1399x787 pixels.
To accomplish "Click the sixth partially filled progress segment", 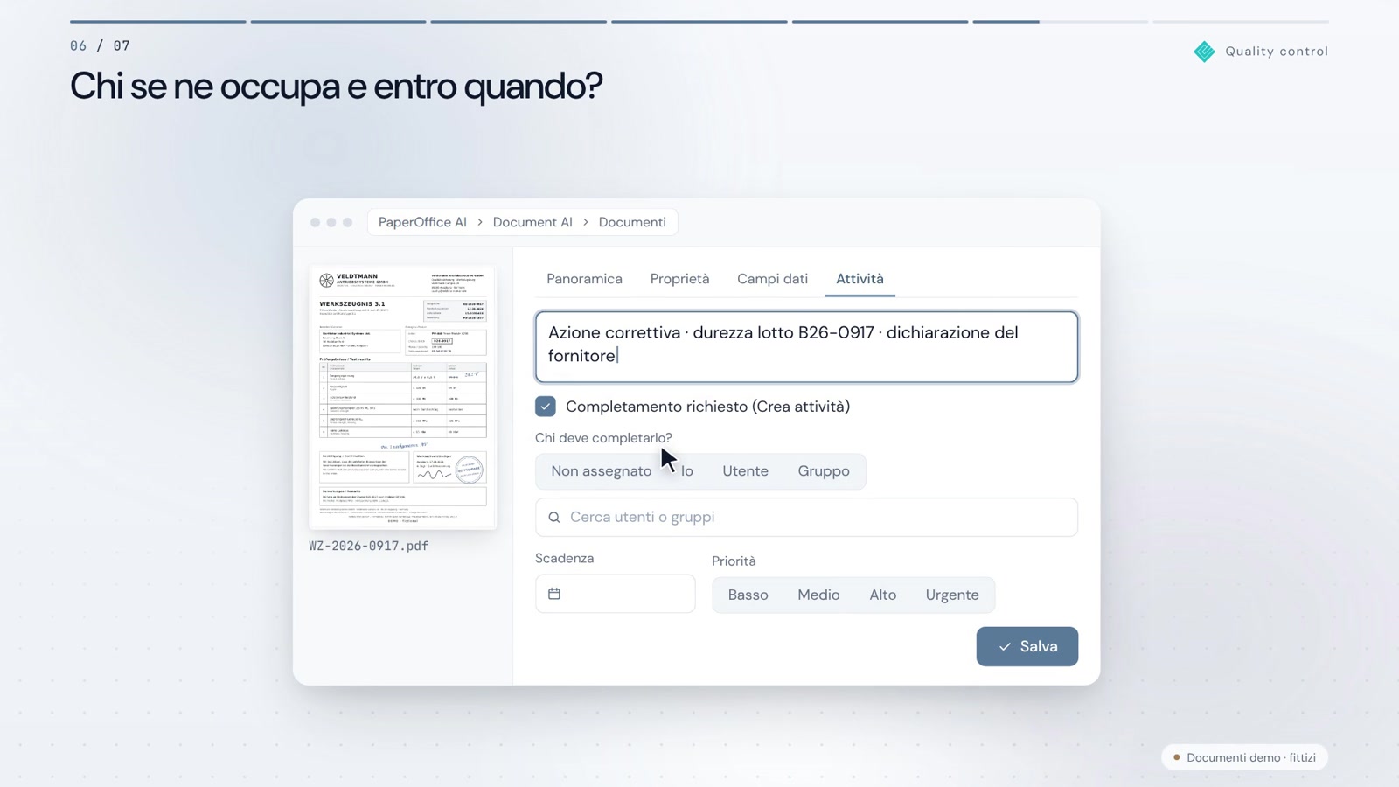I will pyautogui.click(x=1060, y=21).
